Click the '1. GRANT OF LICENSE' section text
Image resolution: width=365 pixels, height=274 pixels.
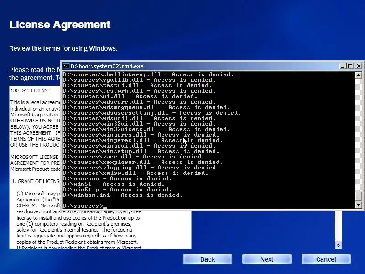[36, 181]
